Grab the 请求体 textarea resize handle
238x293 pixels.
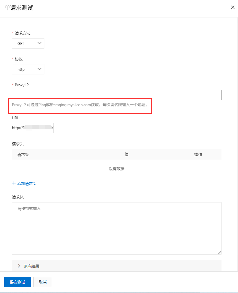220,252
